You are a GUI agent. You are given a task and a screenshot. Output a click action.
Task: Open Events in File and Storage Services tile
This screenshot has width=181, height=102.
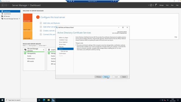point(29,56)
